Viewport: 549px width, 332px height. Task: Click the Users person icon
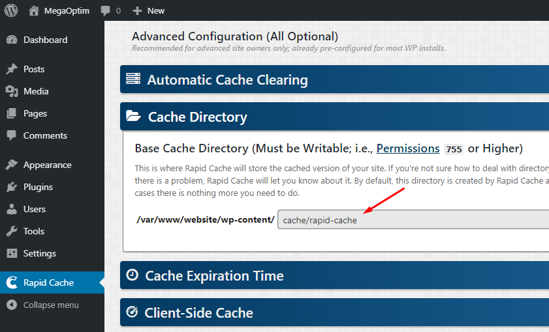(x=12, y=209)
